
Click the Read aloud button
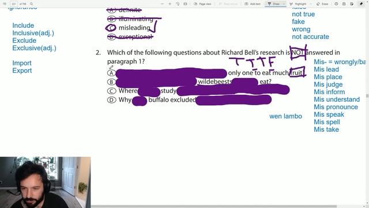(x=228, y=4)
